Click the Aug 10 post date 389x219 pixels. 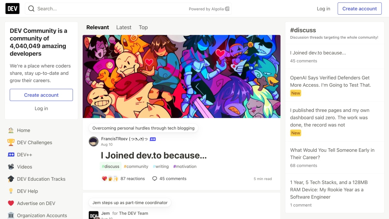click(x=107, y=145)
